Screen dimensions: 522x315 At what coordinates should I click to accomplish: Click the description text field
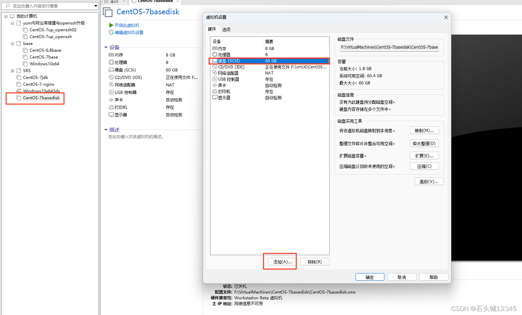click(x=136, y=137)
